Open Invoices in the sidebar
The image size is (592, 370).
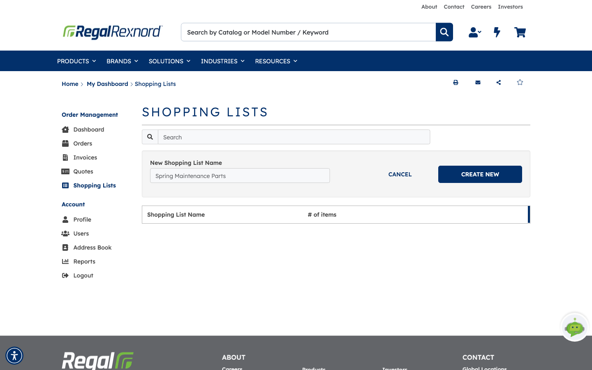79,157
